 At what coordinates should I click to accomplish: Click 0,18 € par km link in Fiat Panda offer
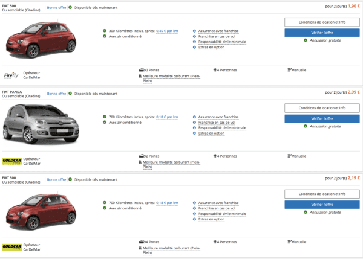point(167,117)
